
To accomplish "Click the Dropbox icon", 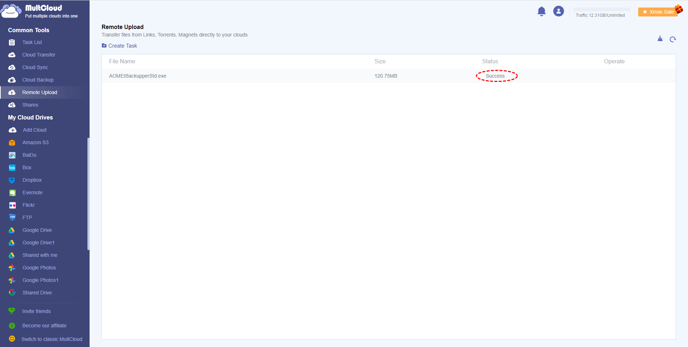I will [12, 180].
